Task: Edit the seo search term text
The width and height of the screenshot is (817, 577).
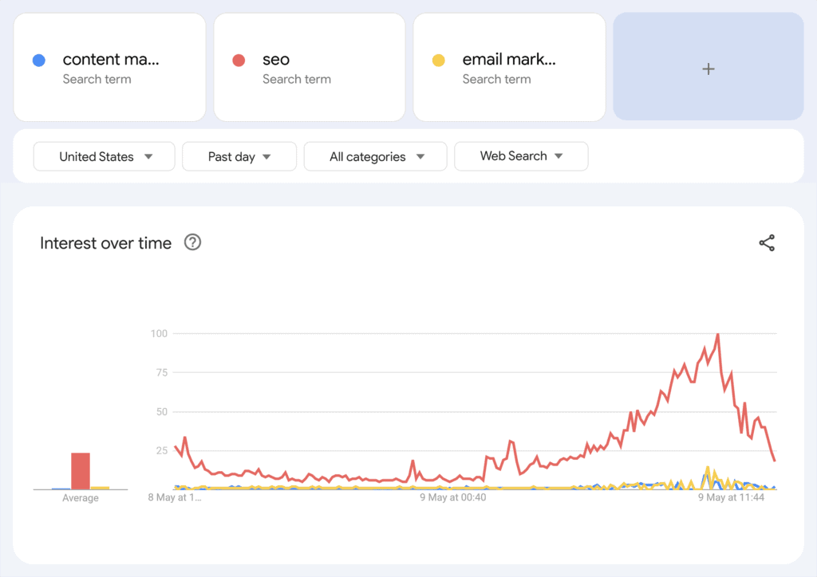Action: [x=276, y=60]
